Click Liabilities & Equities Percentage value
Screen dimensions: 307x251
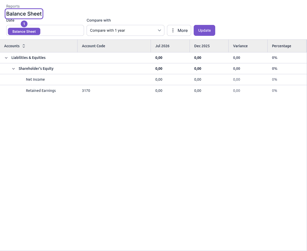point(275,58)
